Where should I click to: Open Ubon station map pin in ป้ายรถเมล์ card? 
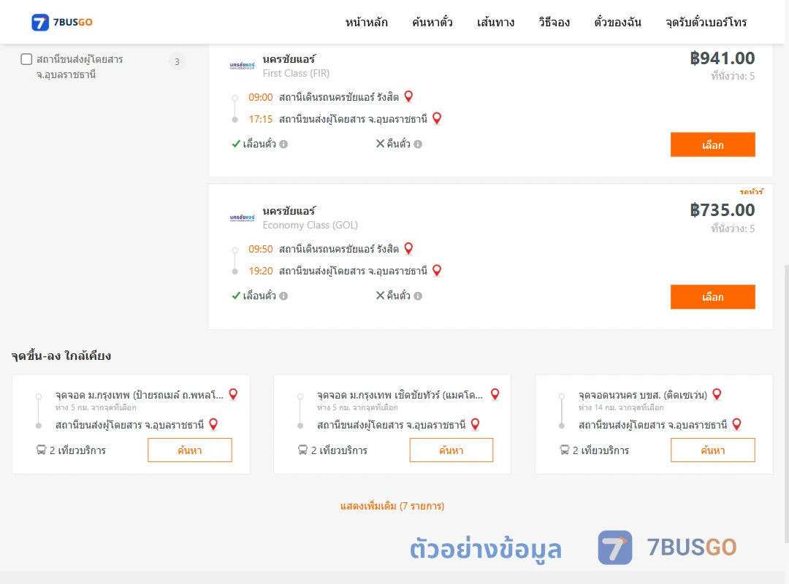coord(213,425)
